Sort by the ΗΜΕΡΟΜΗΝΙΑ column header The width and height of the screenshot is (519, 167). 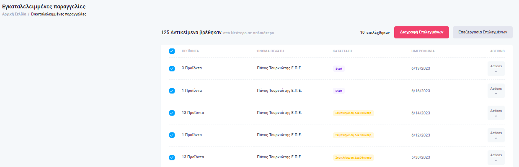(x=423, y=51)
